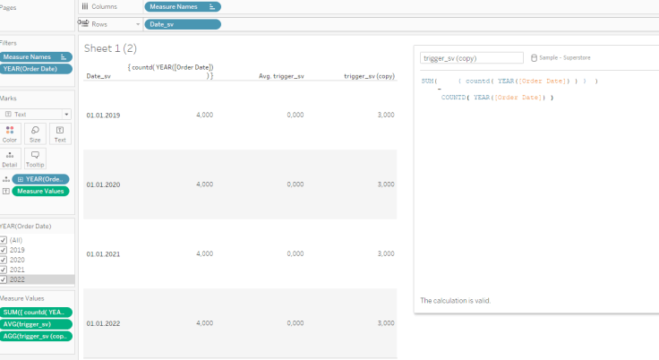Open the Detail marks card
The height and width of the screenshot is (360, 659).
tap(10, 159)
